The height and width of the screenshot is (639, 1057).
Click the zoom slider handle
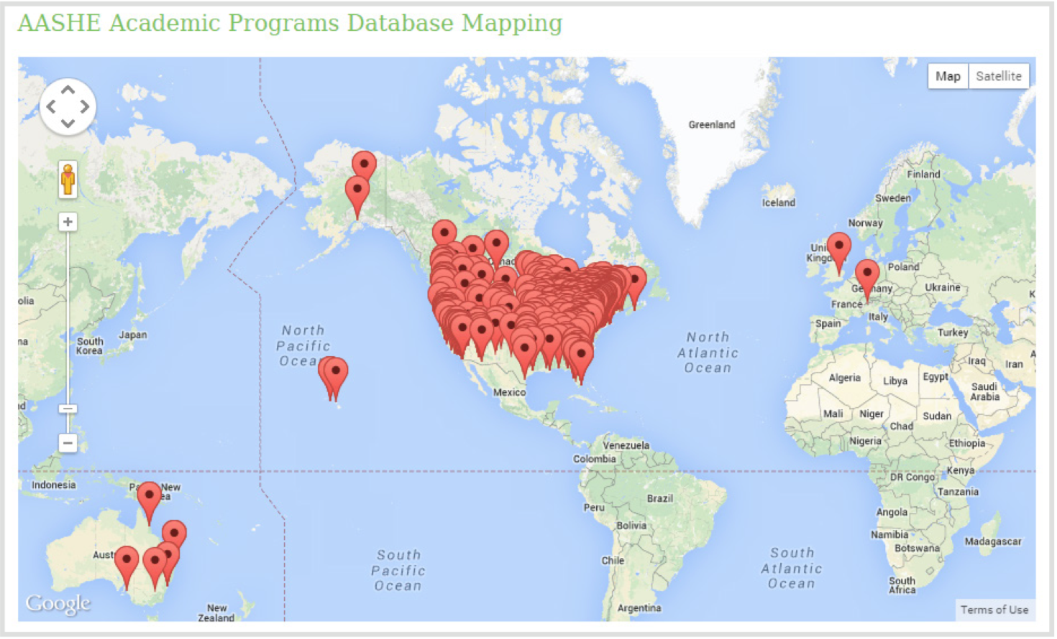tap(68, 409)
